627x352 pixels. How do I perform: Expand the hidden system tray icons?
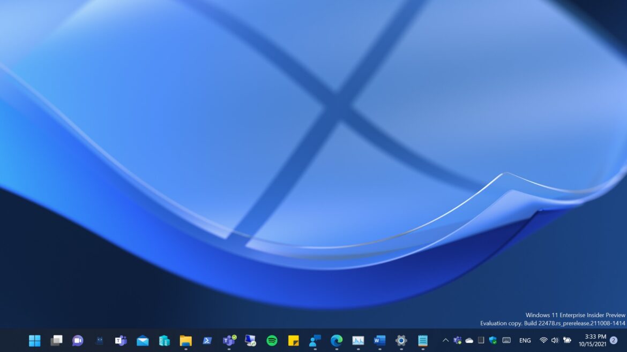(x=445, y=340)
